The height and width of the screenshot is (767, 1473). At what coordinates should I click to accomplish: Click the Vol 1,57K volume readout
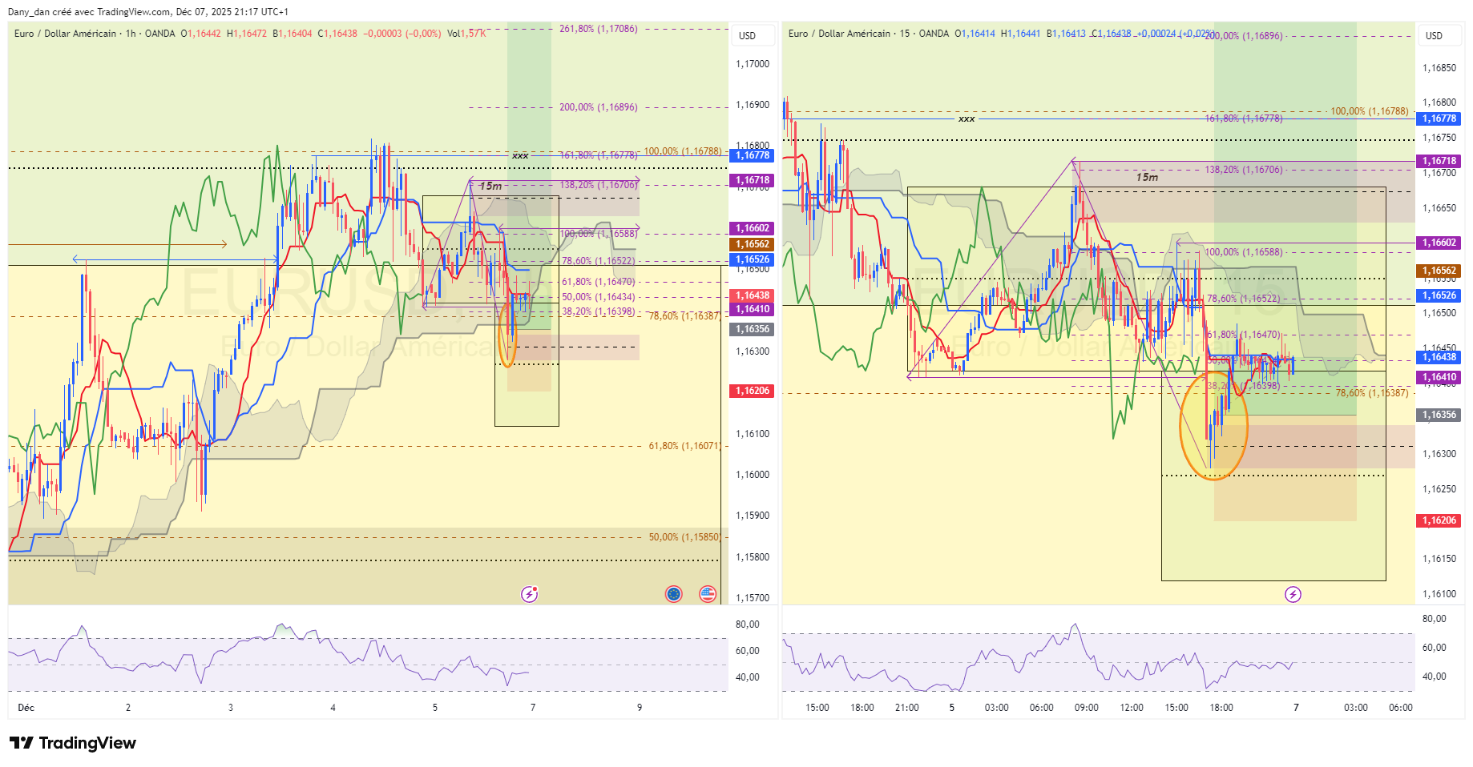click(x=466, y=34)
